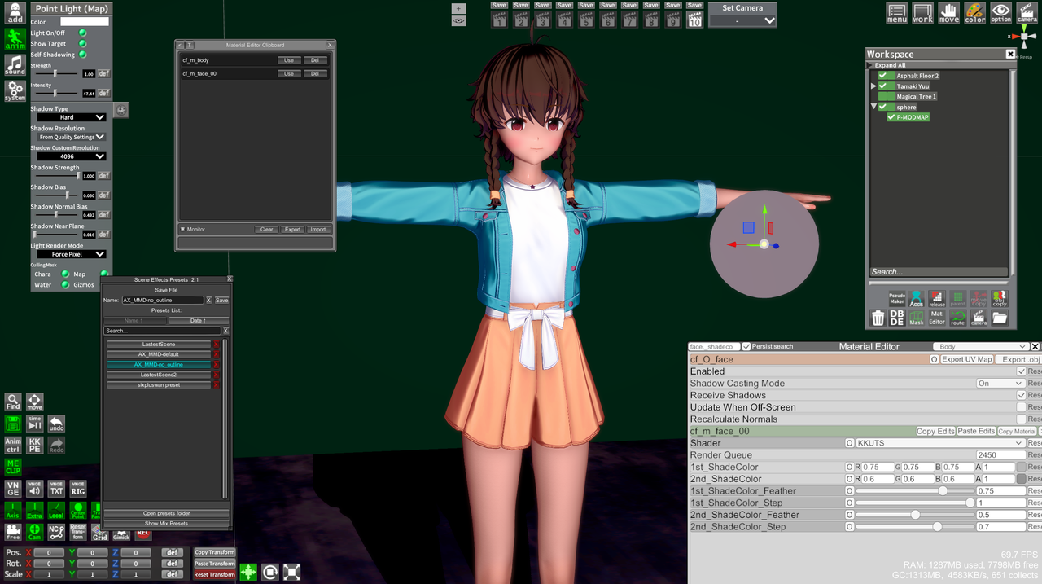This screenshot has width=1042, height=584.
Task: Open the system menu icon
Action: [15, 91]
